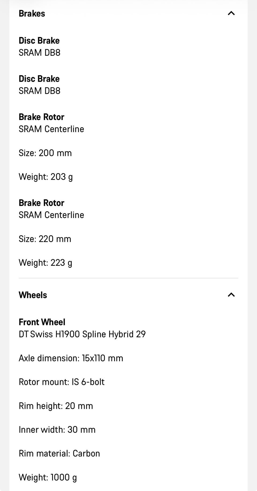Click the Front Wheel heading
This screenshot has height=491, width=257.
click(42, 322)
